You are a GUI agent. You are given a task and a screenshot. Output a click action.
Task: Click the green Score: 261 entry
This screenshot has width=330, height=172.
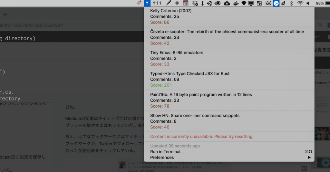pyautogui.click(x=161, y=85)
